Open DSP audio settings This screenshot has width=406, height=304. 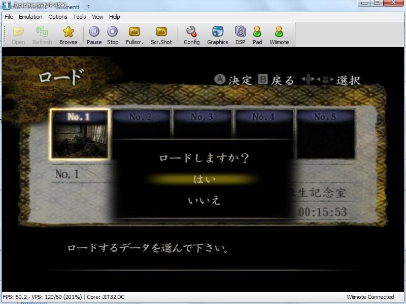(x=240, y=35)
